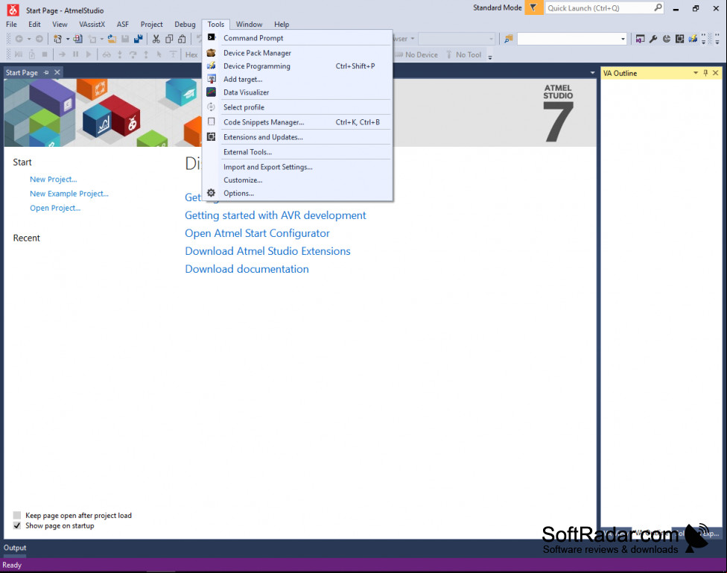Screen dimensions: 727x573
Task: Click the Quick Launch magnifier icon
Action: point(658,8)
